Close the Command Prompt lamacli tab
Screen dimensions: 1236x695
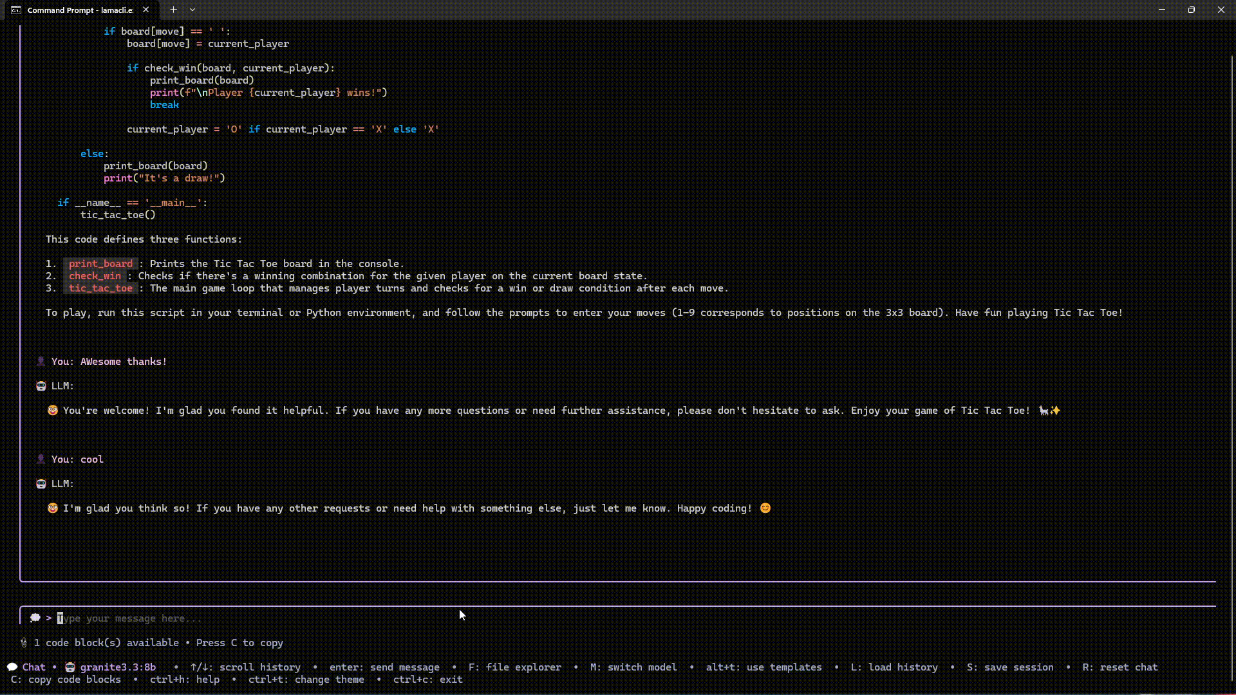click(146, 10)
